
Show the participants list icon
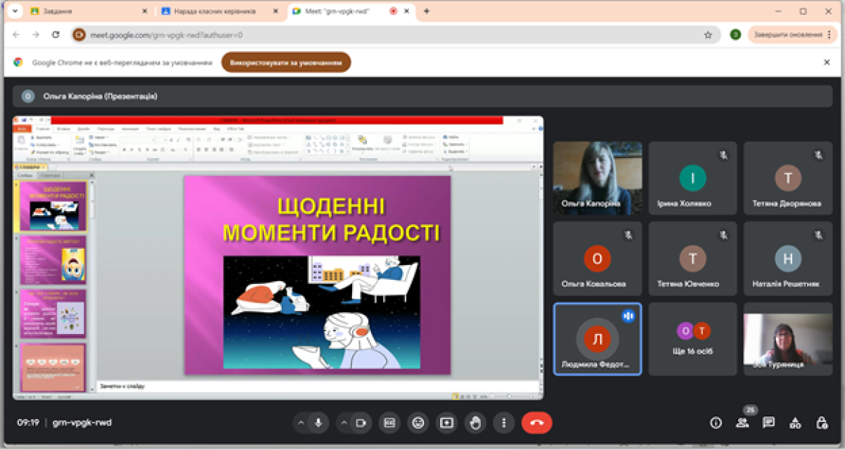tap(742, 423)
